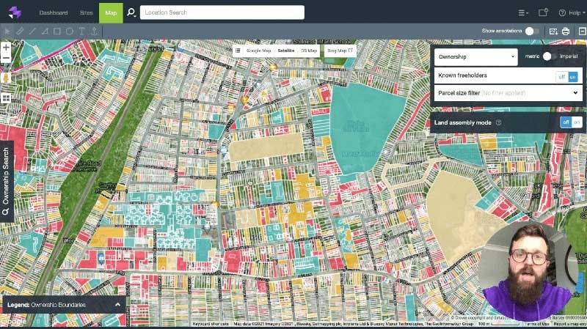
Task: Open Bing Map external link
Action: tap(340, 51)
